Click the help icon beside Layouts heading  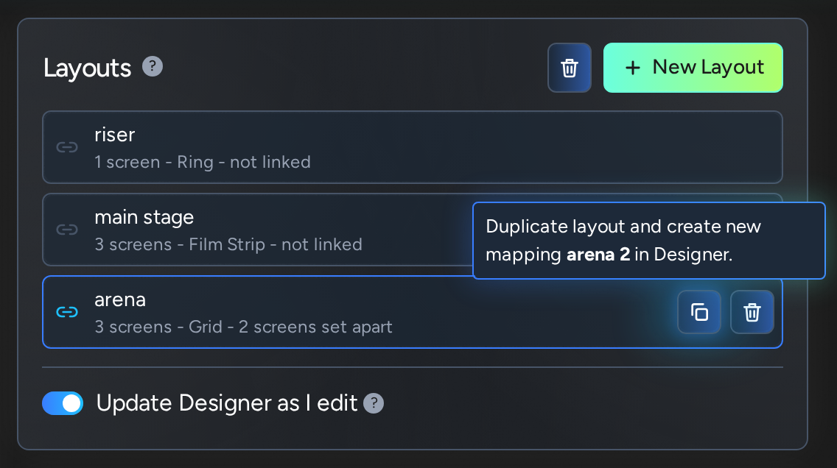tap(152, 67)
